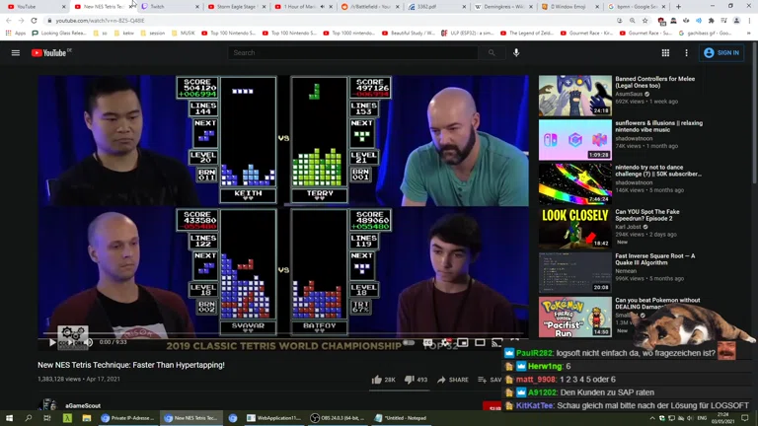
Task: Click the SHARE button below the video
Action: (453, 380)
